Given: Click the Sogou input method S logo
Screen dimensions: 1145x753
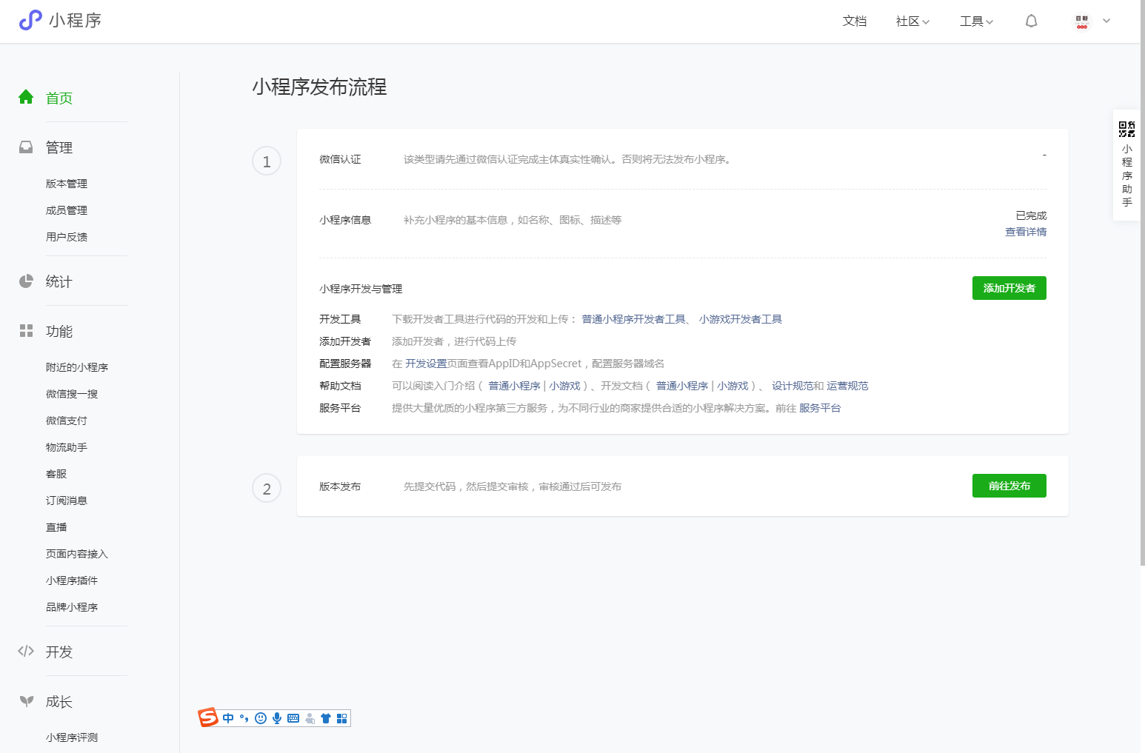Looking at the screenshot, I should tap(208, 717).
